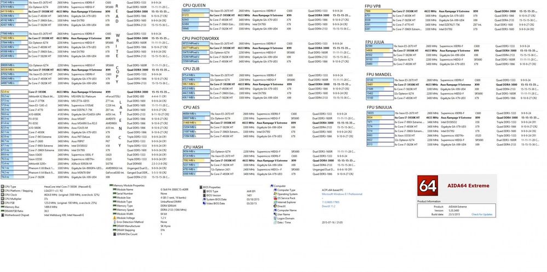The height and width of the screenshot is (272, 547).
Task: Click the CPU Type chip icon
Action: [2, 187]
